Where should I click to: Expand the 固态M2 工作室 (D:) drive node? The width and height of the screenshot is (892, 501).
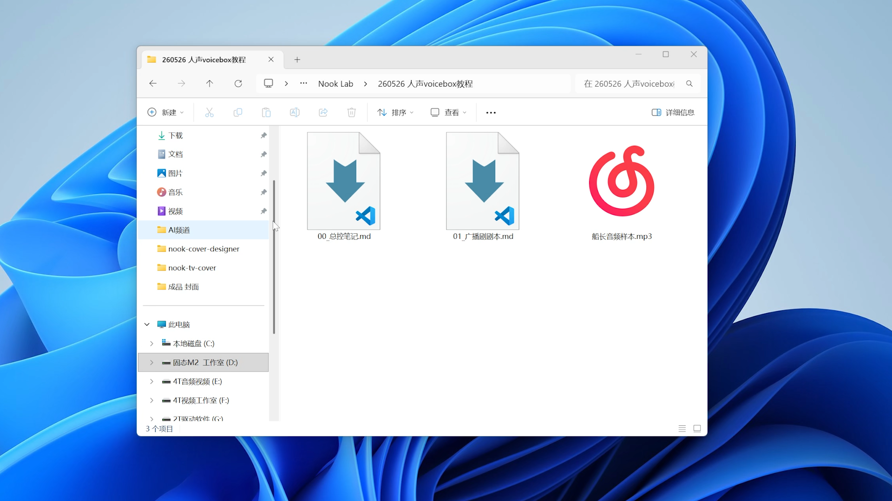[151, 362]
